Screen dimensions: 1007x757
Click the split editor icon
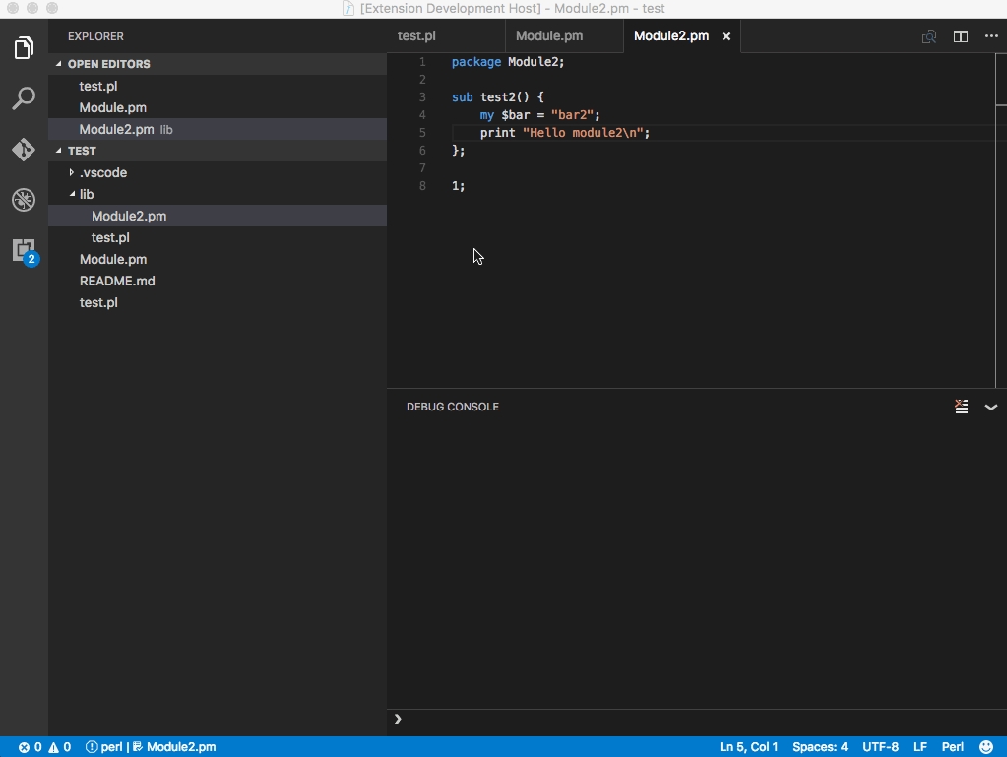pos(961,36)
